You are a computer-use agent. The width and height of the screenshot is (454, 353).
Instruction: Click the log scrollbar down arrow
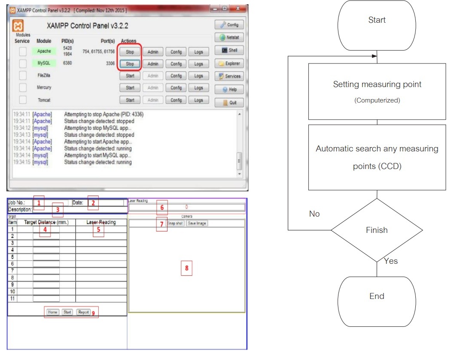[x=239, y=174]
